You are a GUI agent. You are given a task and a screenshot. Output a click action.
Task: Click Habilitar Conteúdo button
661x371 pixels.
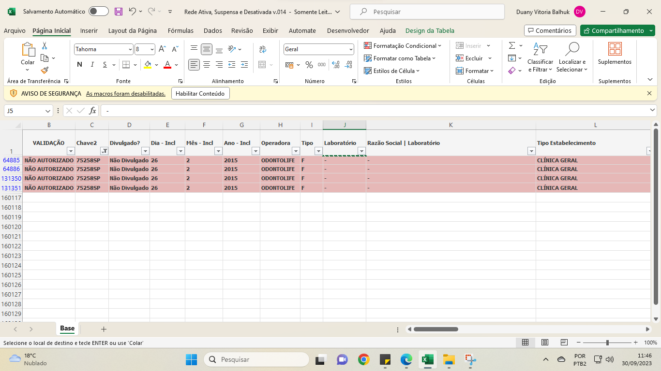[200, 93]
